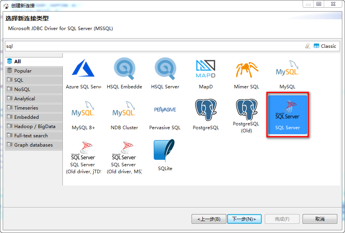Open Full-text search category
The image size is (345, 233).
pyautogui.click(x=34, y=136)
